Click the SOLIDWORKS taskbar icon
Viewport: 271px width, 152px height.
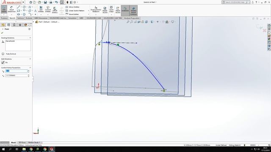(x=52, y=149)
